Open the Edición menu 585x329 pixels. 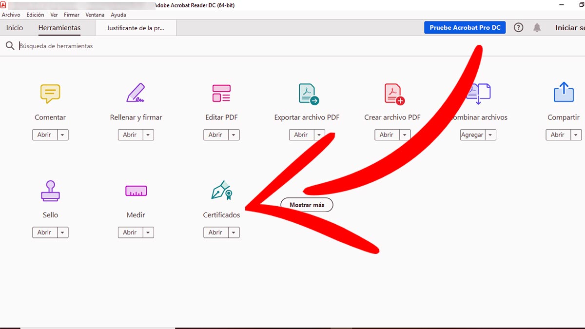coord(35,15)
